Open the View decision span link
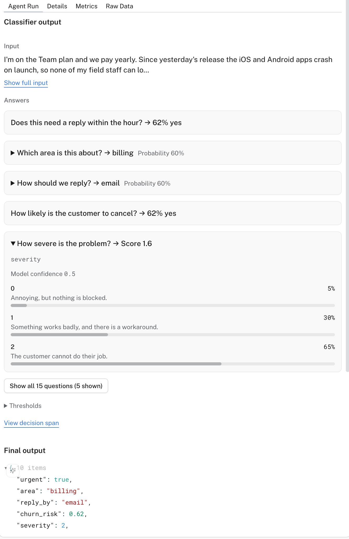349x539 pixels. (31, 423)
